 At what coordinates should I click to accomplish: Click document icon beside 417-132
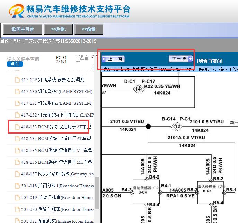click(17, 115)
